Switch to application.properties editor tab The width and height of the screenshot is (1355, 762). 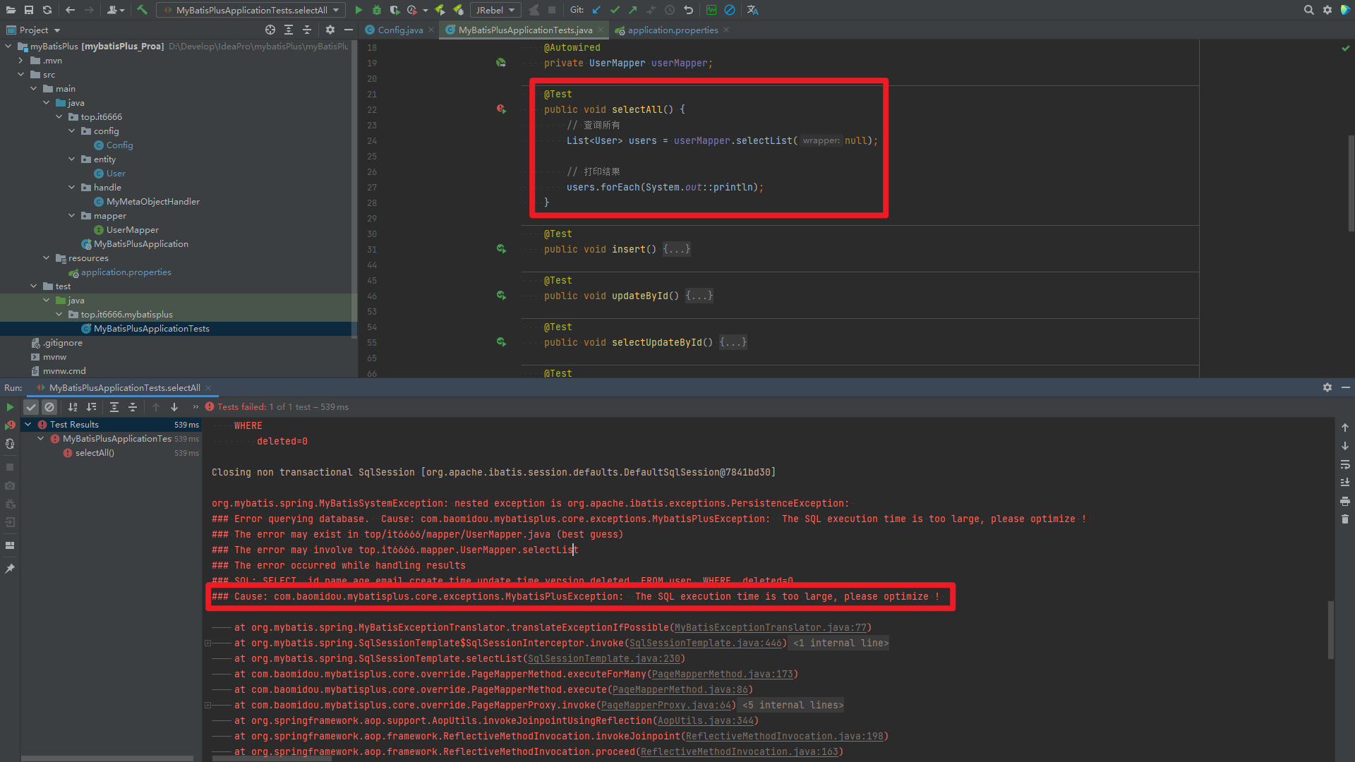pyautogui.click(x=672, y=30)
